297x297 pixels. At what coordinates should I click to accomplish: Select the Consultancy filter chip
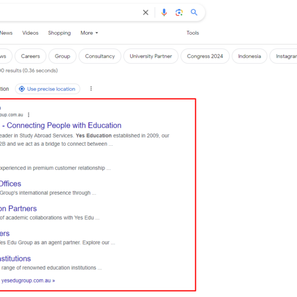coord(100,56)
